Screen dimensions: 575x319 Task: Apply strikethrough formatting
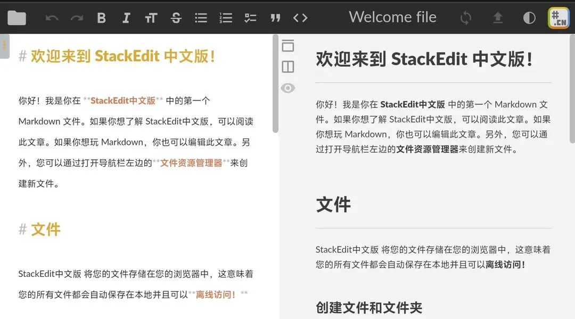click(176, 17)
